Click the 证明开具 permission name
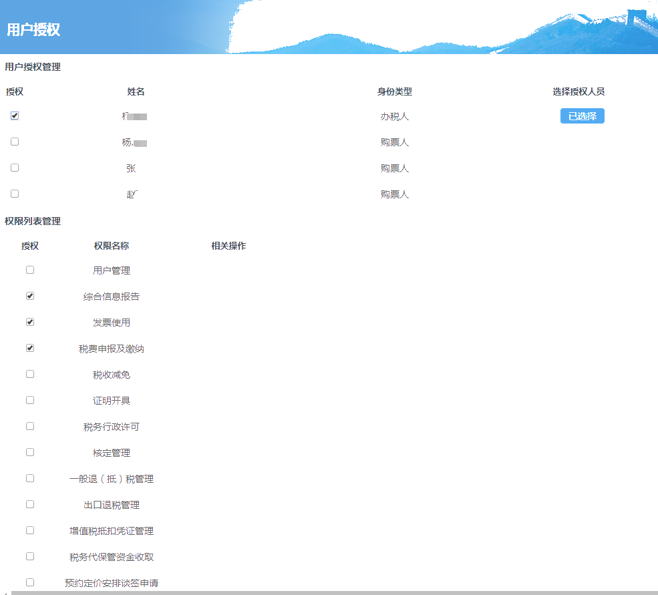The image size is (658, 595). point(111,401)
